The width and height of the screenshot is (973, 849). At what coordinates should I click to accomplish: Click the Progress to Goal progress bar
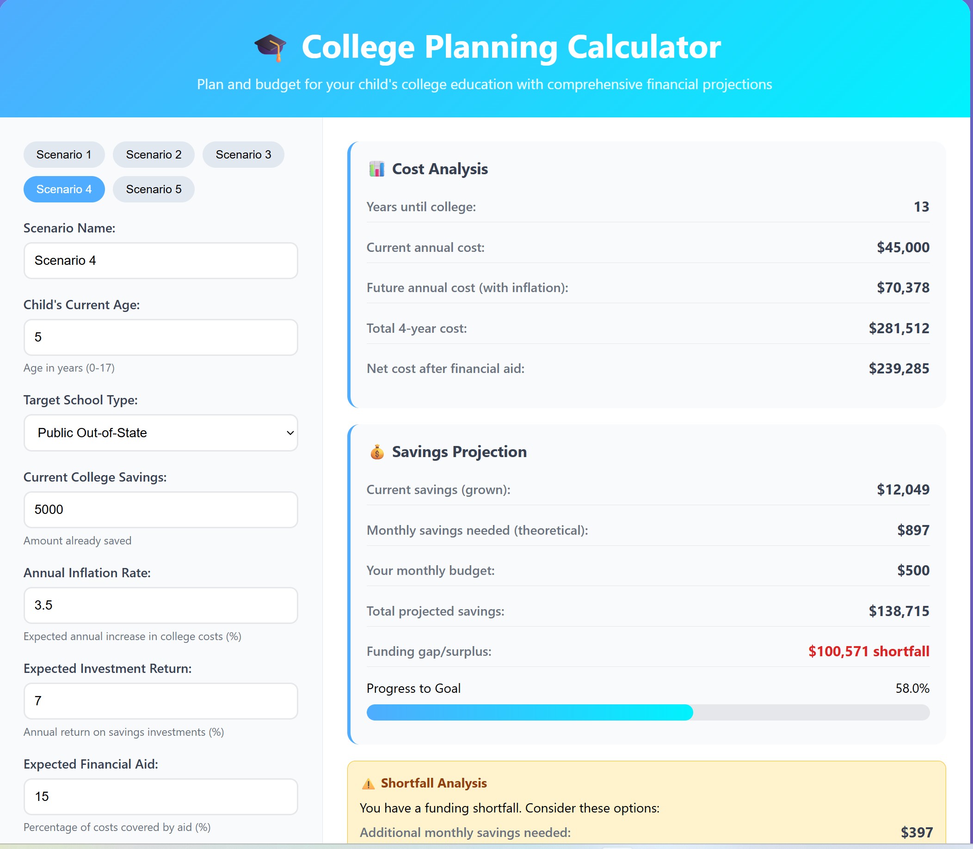647,712
